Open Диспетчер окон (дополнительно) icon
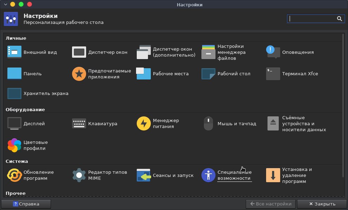Screen dimensions: 348x210 pos(144,52)
